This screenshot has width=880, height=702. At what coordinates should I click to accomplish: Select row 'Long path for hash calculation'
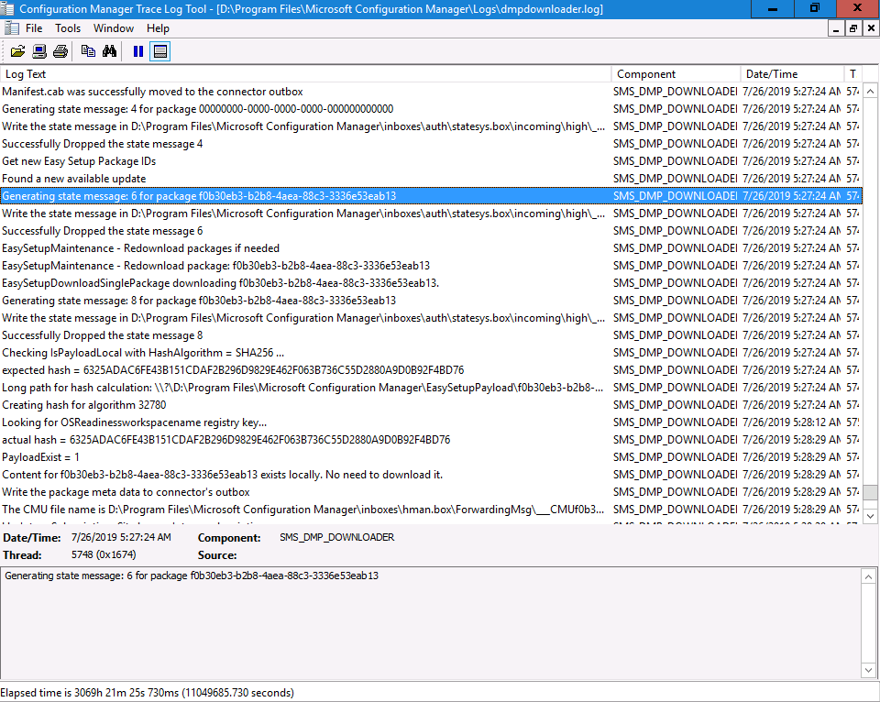[x=431, y=387]
